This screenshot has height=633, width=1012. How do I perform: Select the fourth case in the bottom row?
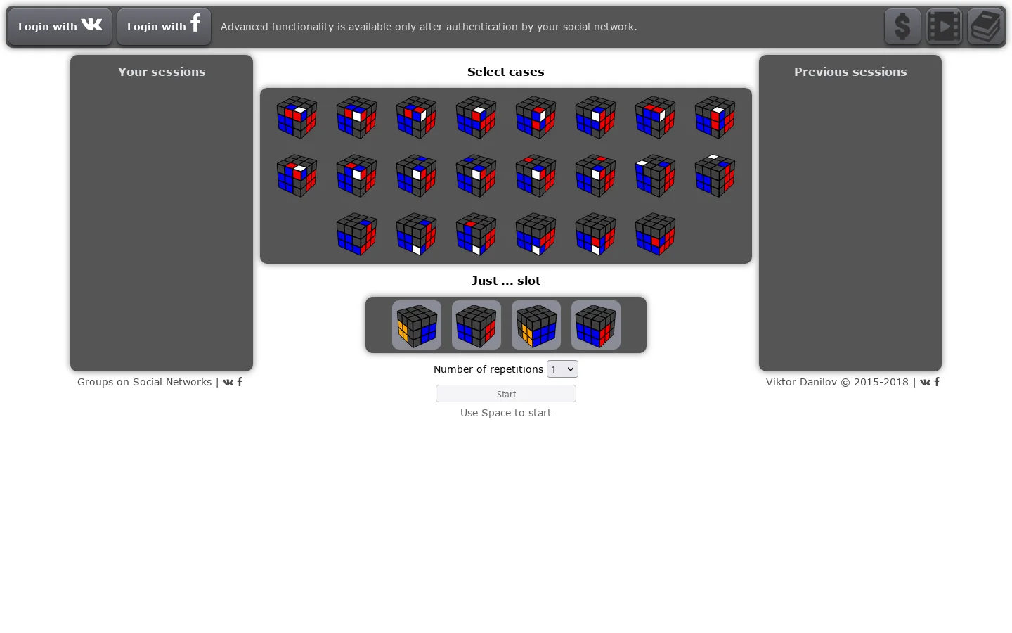pyautogui.click(x=536, y=234)
